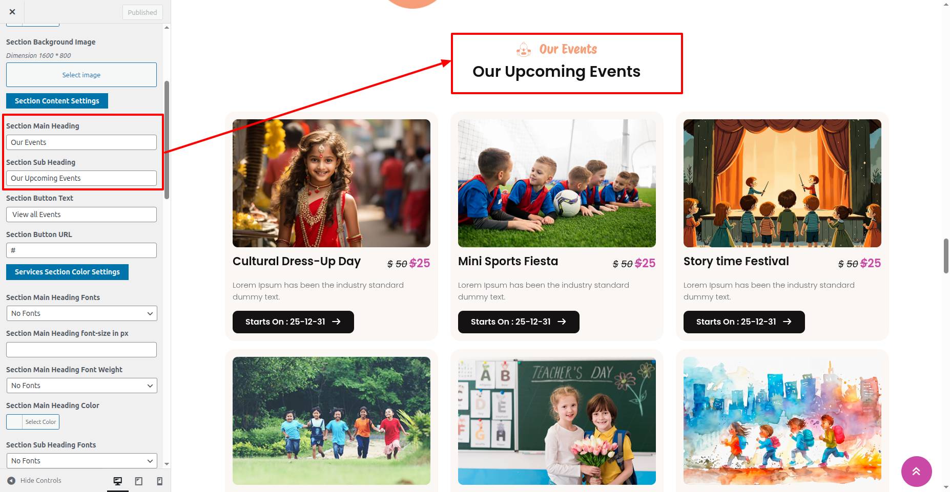Switch to desktop preview icon
Screen dimensions: 950x492
tap(118, 481)
